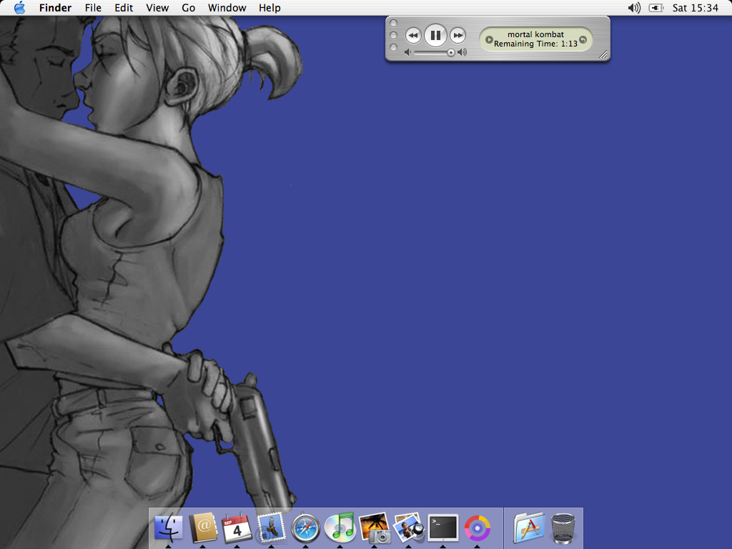Open the Apple menu
The image size is (732, 549).
(19, 7)
